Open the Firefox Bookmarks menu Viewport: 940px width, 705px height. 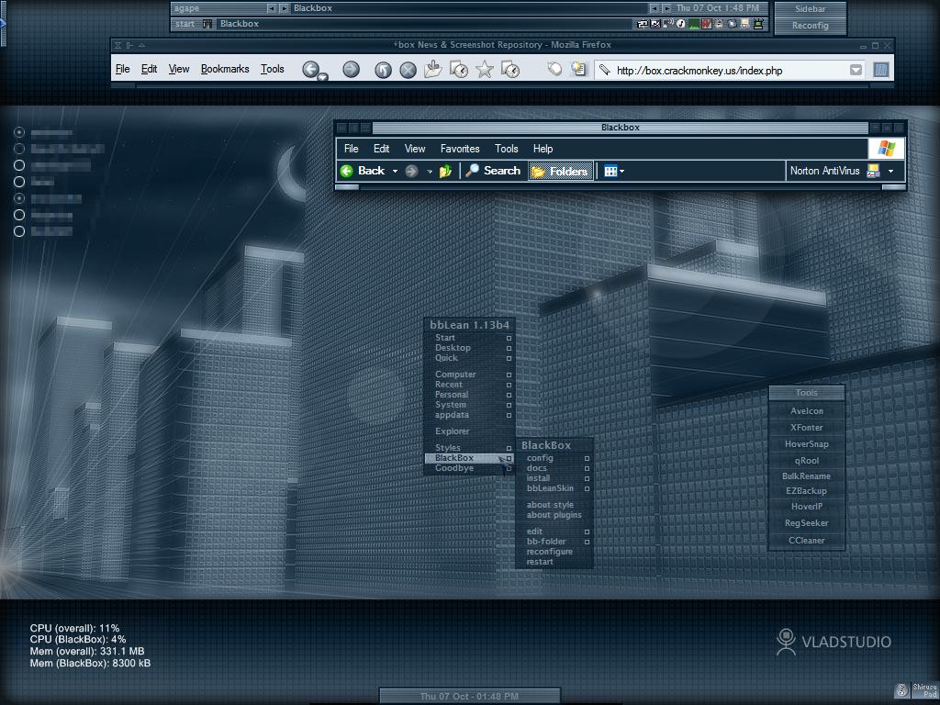[x=225, y=69]
